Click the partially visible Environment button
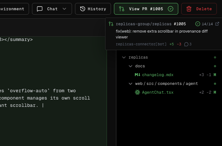 tap(14, 9)
